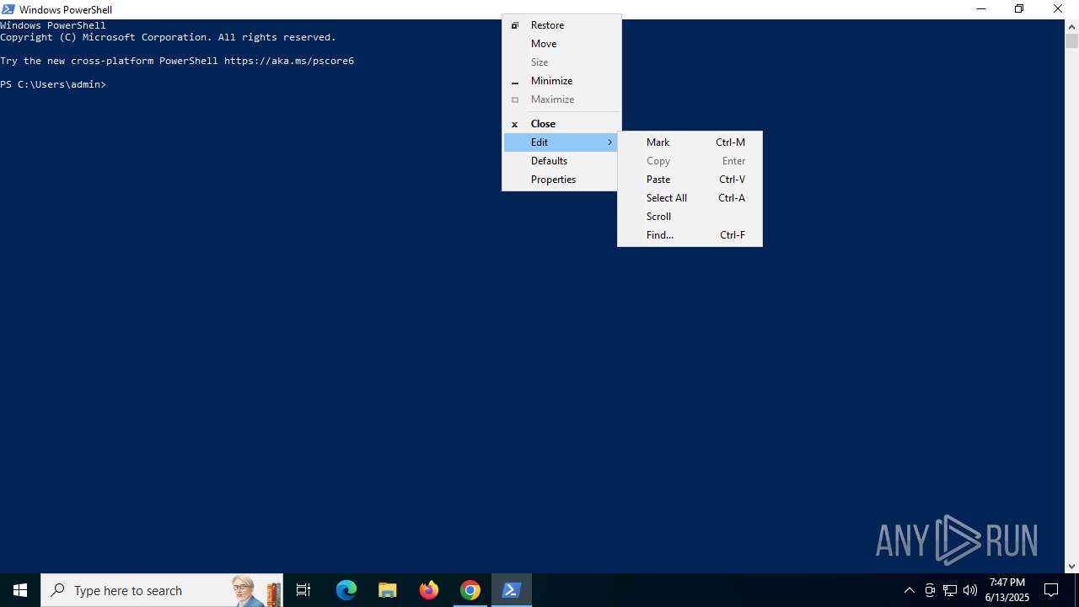The height and width of the screenshot is (607, 1079).
Task: Open Google Chrome from taskbar
Action: (x=470, y=590)
